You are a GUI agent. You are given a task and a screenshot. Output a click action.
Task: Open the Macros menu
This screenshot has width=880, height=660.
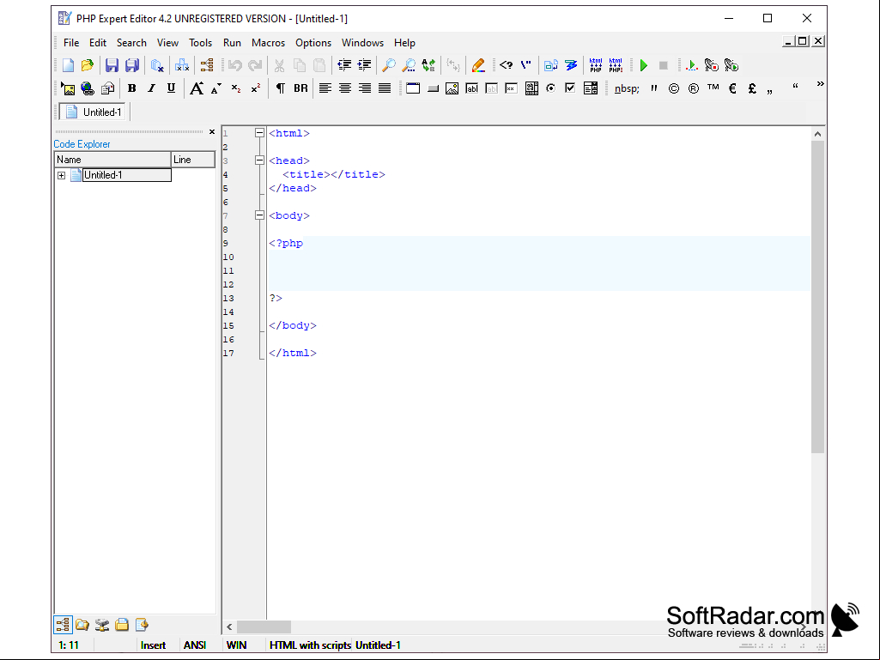(268, 43)
